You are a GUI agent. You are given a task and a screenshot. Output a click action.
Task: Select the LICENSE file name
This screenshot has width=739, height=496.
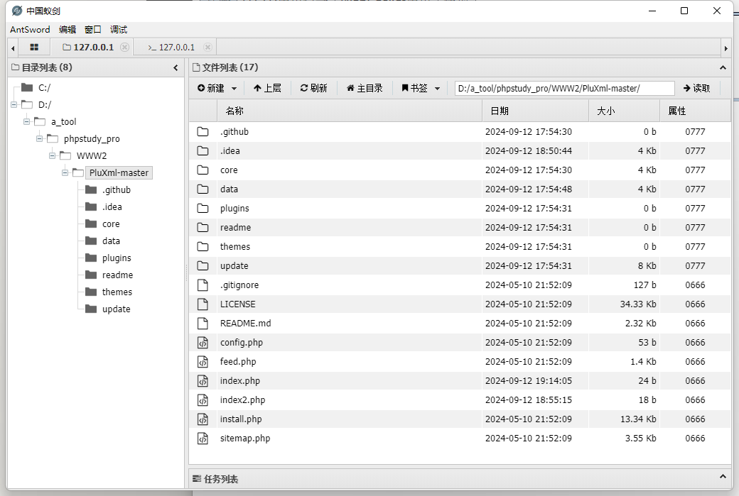pyautogui.click(x=237, y=304)
